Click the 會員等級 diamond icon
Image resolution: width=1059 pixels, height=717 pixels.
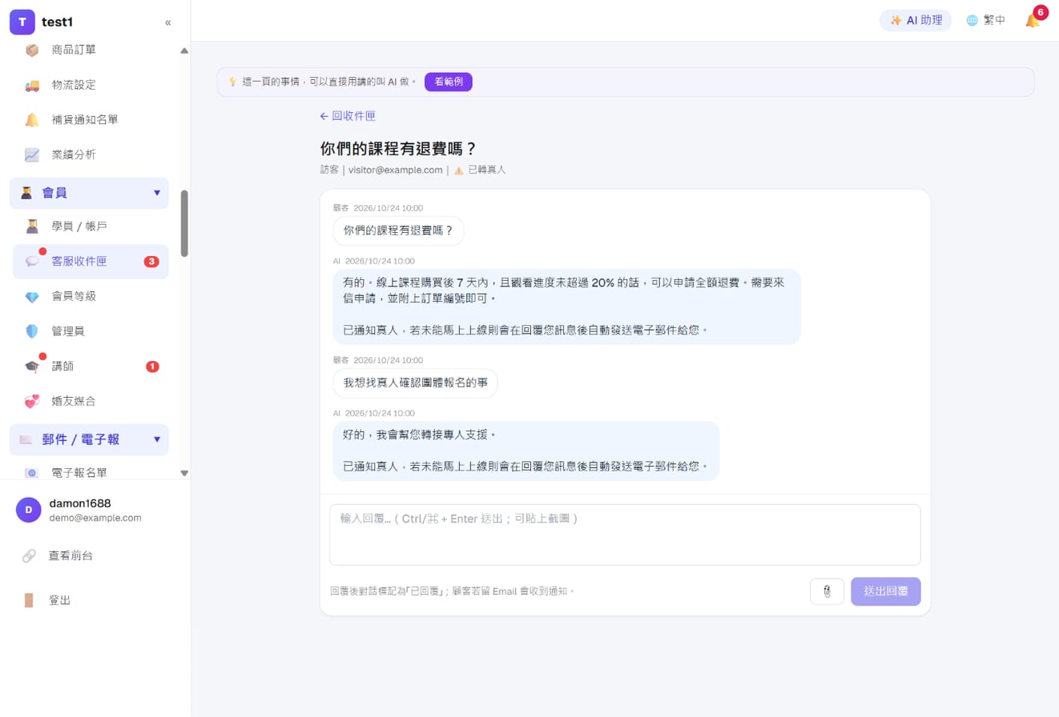click(x=32, y=297)
